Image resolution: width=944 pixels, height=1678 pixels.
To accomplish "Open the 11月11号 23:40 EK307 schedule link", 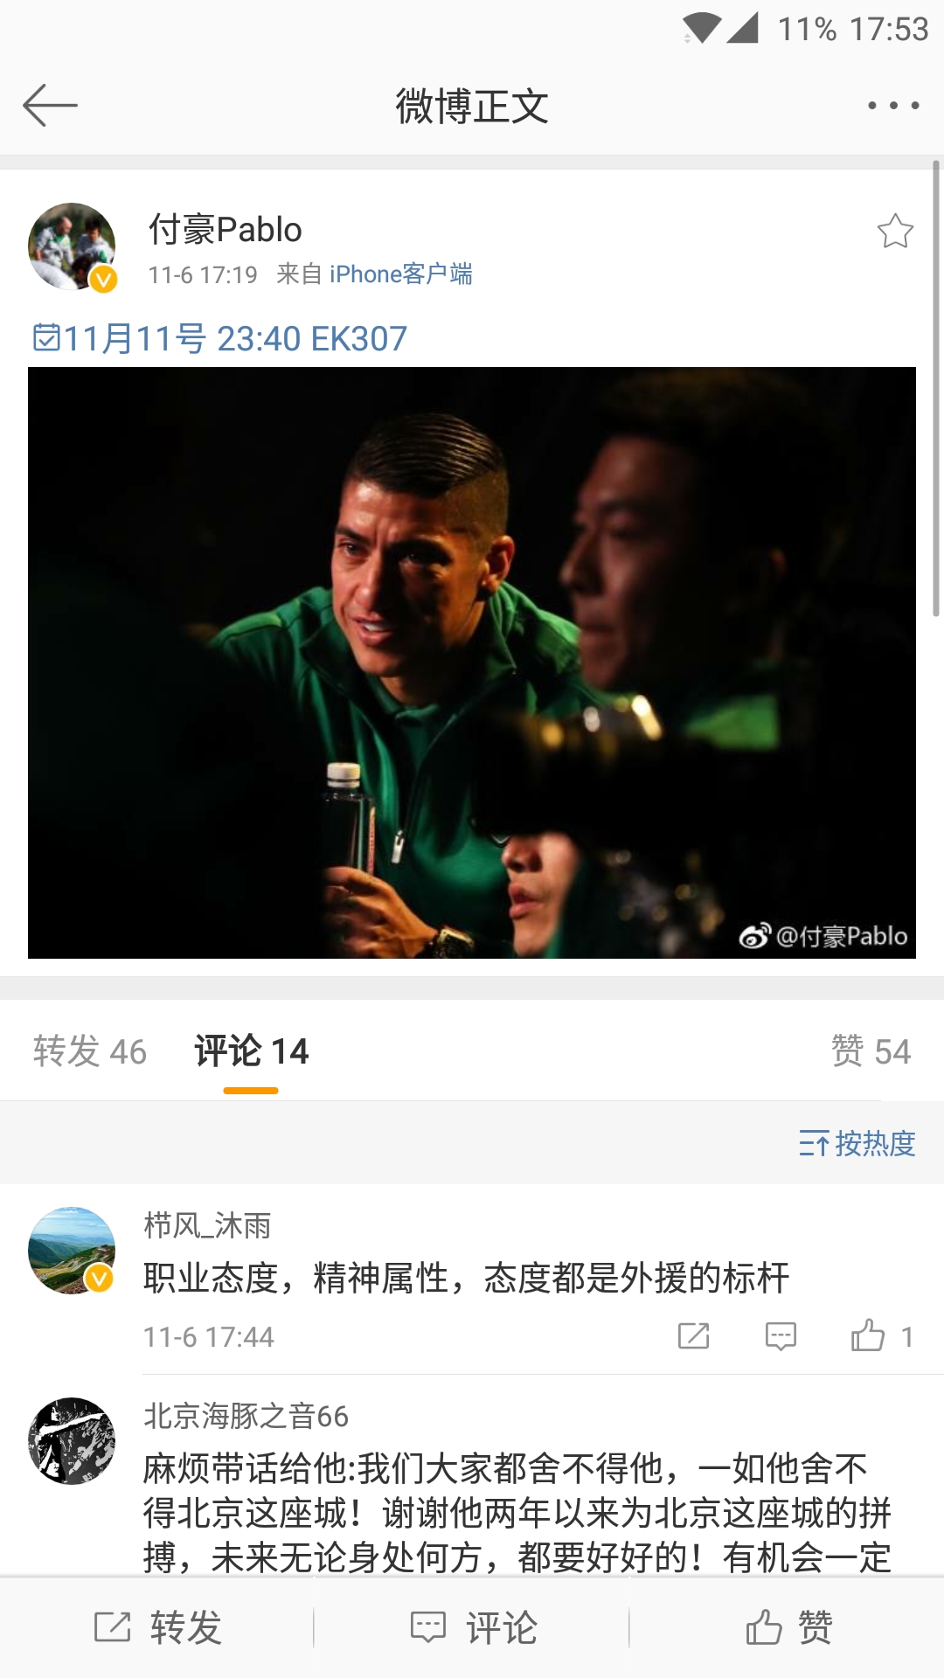I will click(220, 338).
